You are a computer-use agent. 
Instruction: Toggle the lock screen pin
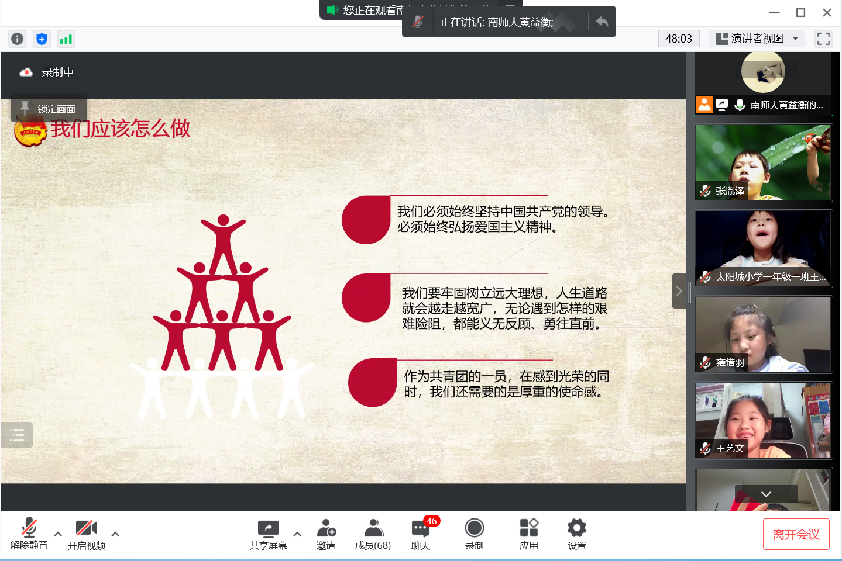click(x=49, y=109)
